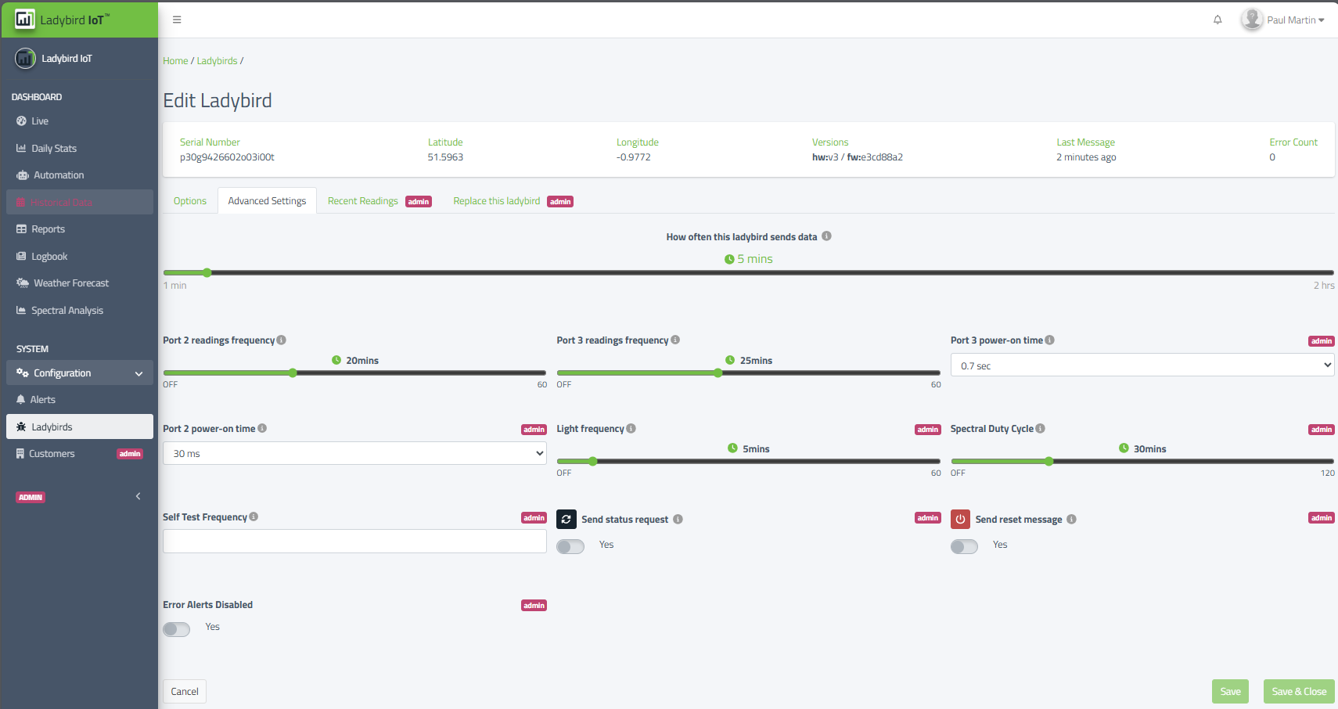
Task: Open the Port 3 power-on time dropdown
Action: tap(1142, 365)
